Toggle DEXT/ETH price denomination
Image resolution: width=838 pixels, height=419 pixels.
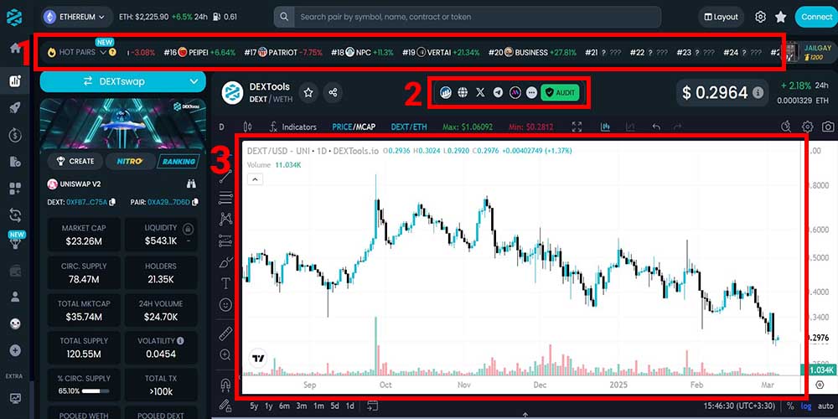point(409,127)
